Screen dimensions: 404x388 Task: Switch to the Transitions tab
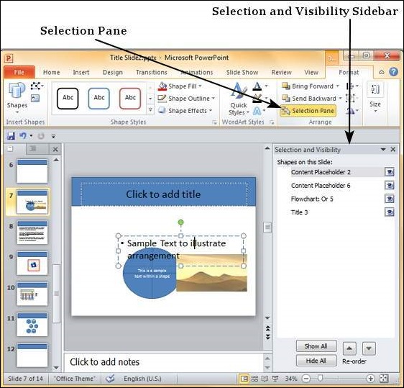[x=152, y=72]
